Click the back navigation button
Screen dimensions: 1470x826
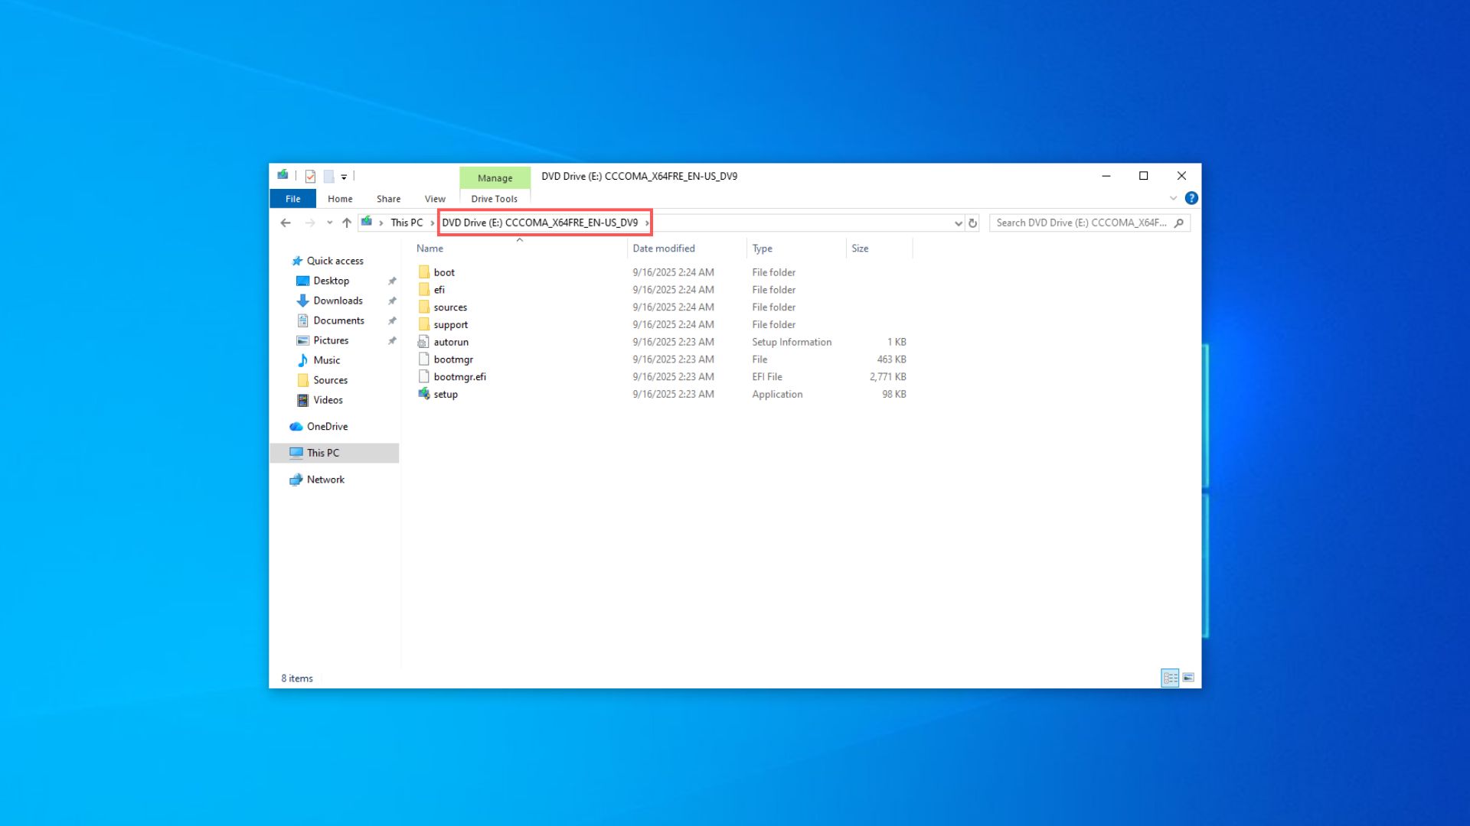286,223
